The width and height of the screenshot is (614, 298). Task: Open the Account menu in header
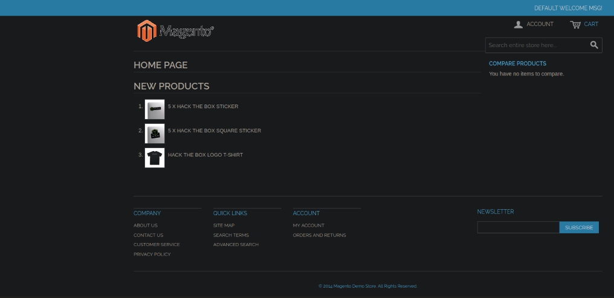tap(534, 24)
